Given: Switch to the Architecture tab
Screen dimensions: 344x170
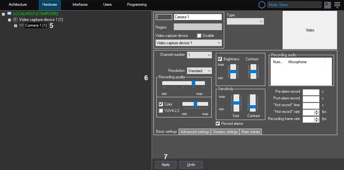Looking at the screenshot, I should tap(18, 5).
